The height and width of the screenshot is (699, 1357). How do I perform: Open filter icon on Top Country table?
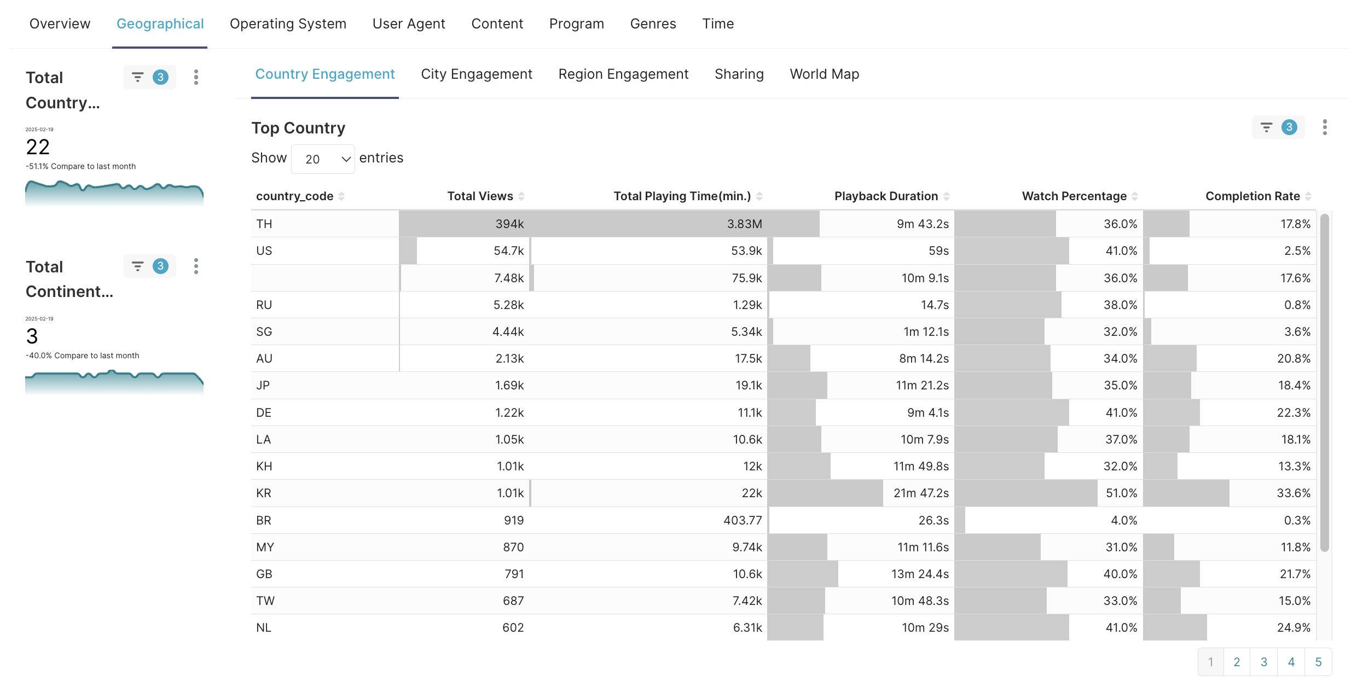[1266, 127]
